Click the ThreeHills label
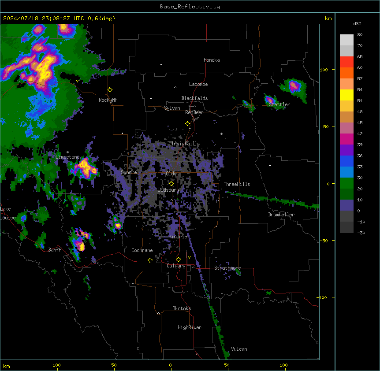Screen dimensions: 380x371 (237, 184)
